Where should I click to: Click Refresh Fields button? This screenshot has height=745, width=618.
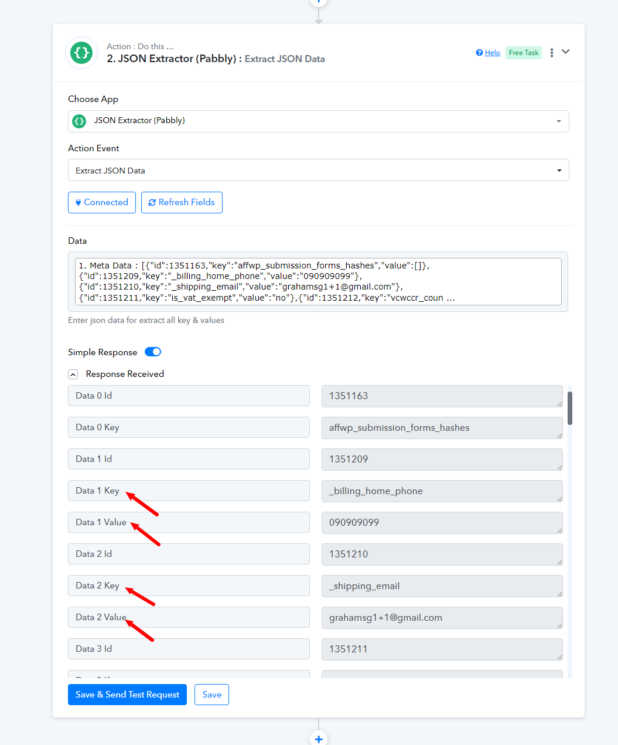(182, 202)
